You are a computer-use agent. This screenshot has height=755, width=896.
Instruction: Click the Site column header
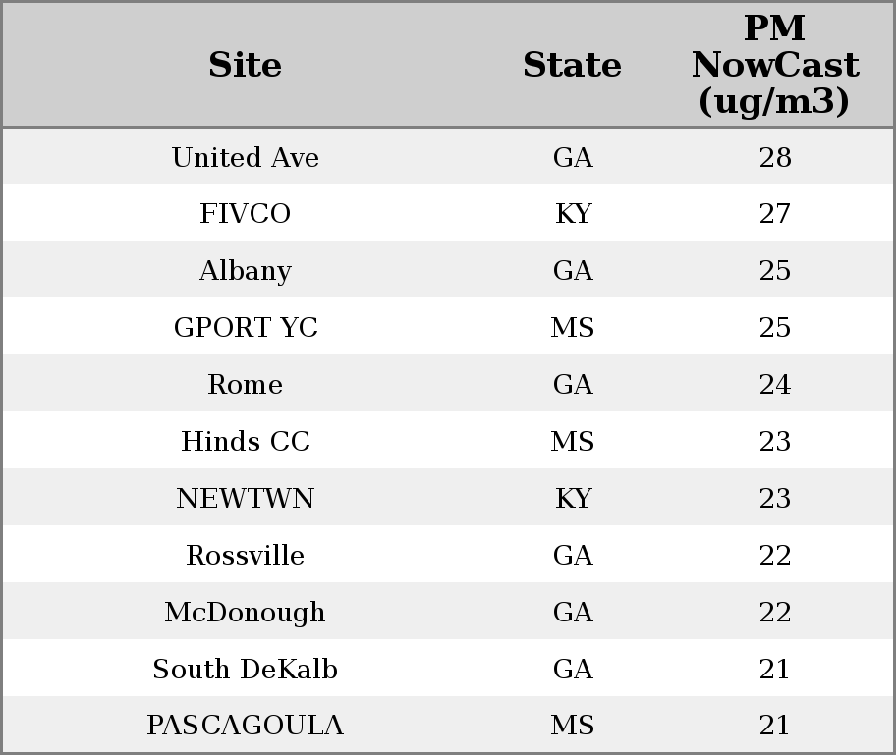[245, 65]
